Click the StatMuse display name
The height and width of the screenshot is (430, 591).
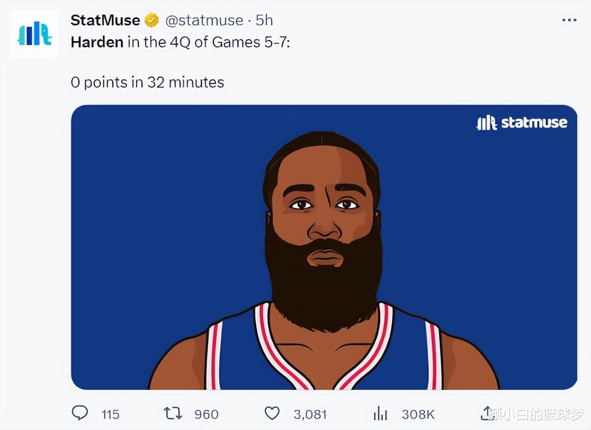coord(106,20)
